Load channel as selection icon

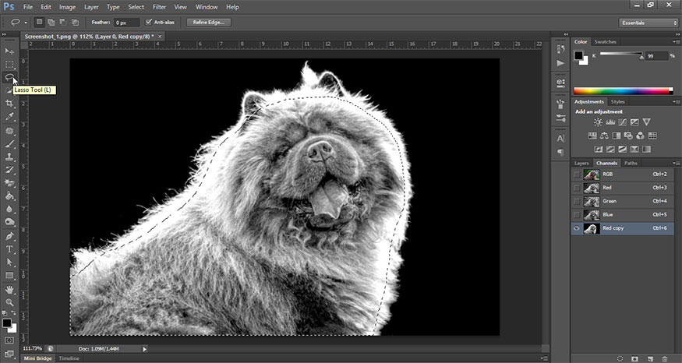tap(620, 358)
